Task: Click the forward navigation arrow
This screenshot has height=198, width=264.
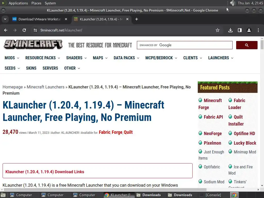Action: click(15, 30)
